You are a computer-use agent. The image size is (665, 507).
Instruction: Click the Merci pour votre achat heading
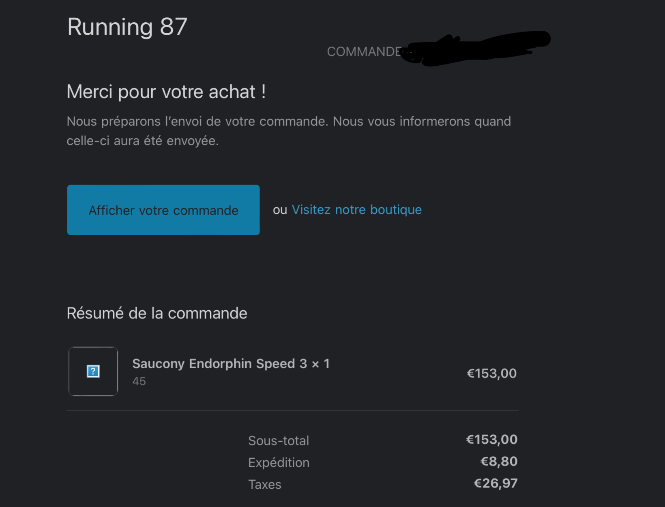pos(166,92)
